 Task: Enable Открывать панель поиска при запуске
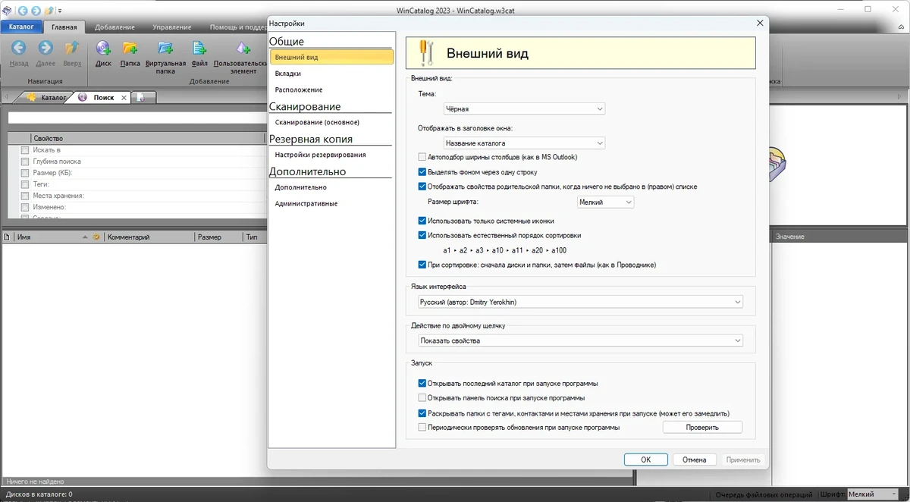422,397
